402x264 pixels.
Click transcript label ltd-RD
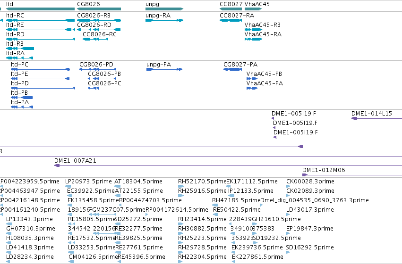(15, 34)
